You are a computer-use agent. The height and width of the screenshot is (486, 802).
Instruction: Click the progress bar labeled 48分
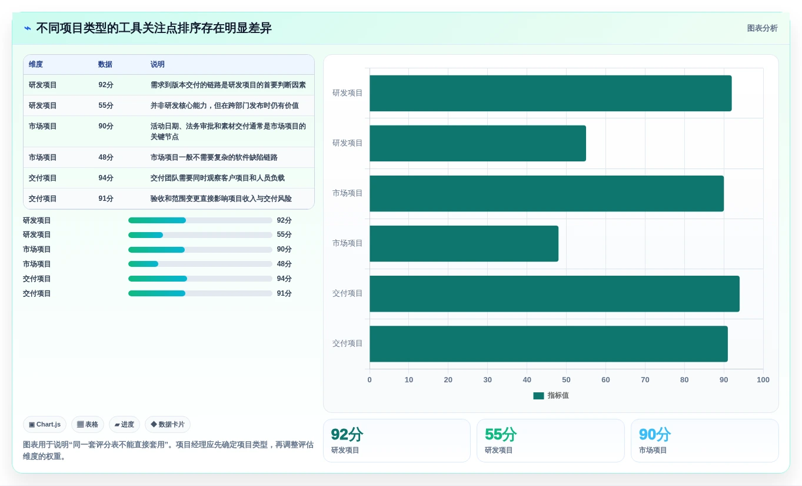(200, 264)
